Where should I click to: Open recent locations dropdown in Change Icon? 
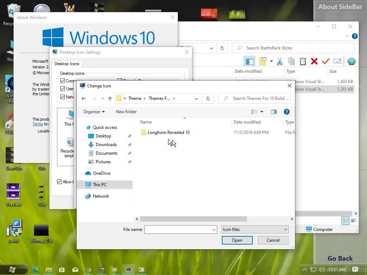[x=103, y=98]
